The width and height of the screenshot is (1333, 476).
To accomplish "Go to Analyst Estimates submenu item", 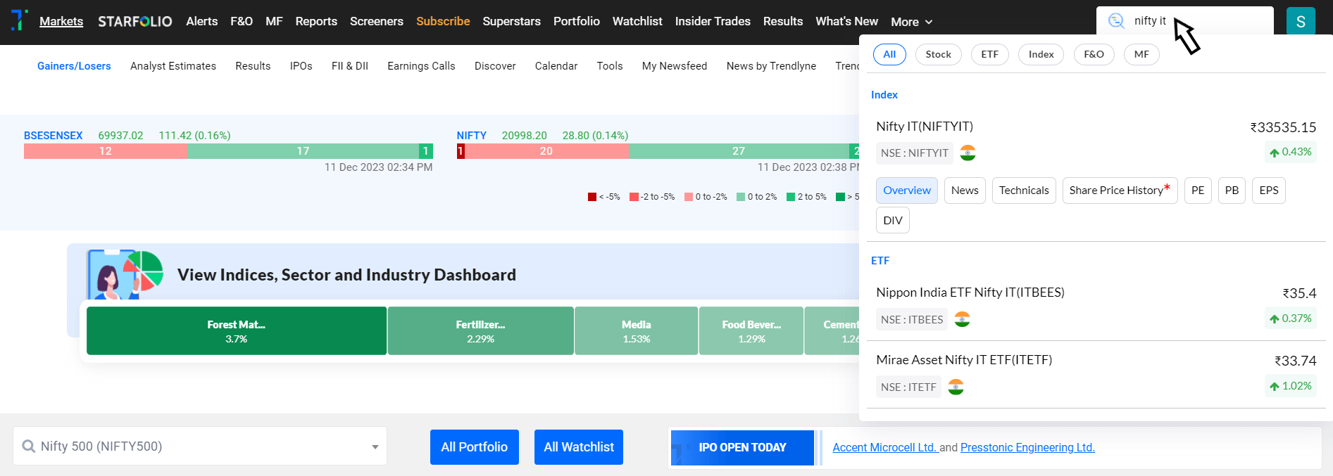I will click(173, 66).
